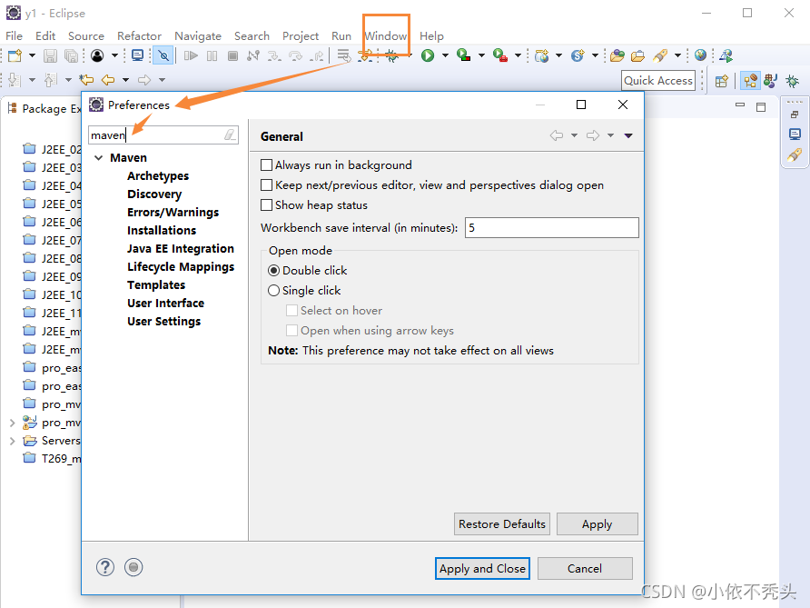
Task: Open the Console monitor toolbar icon
Action: (137, 55)
